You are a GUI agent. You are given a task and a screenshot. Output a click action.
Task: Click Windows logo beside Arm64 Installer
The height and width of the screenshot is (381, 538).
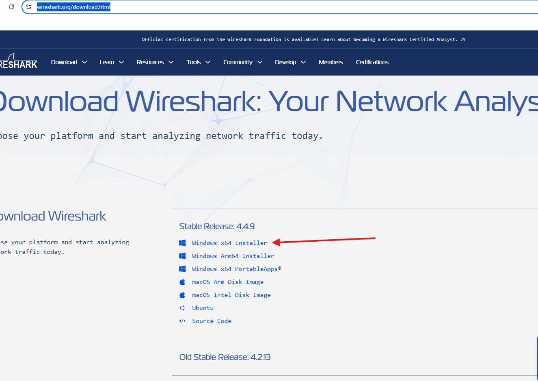coord(182,256)
